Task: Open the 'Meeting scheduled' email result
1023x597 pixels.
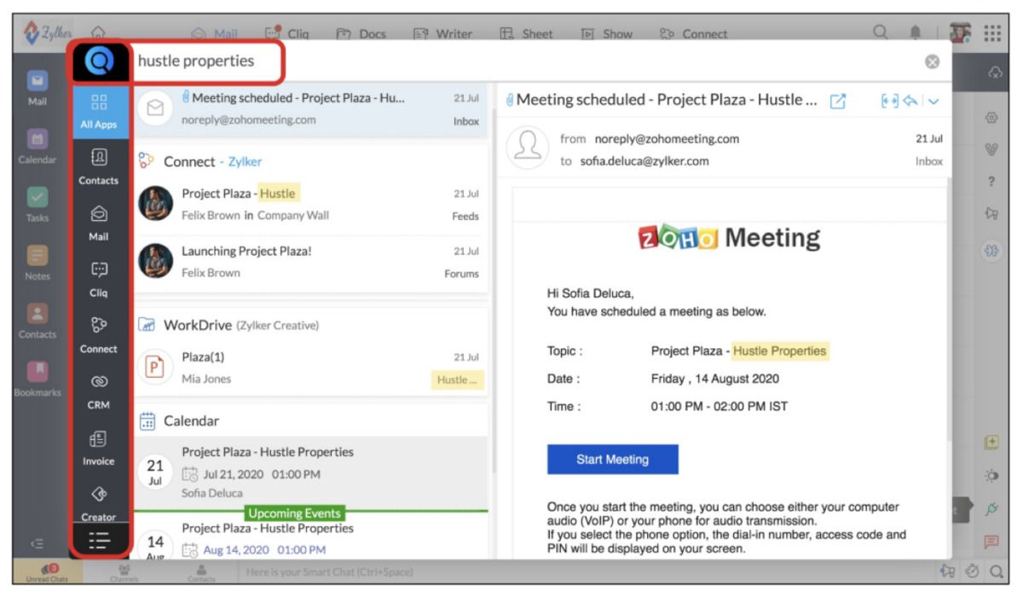Action: (x=311, y=110)
